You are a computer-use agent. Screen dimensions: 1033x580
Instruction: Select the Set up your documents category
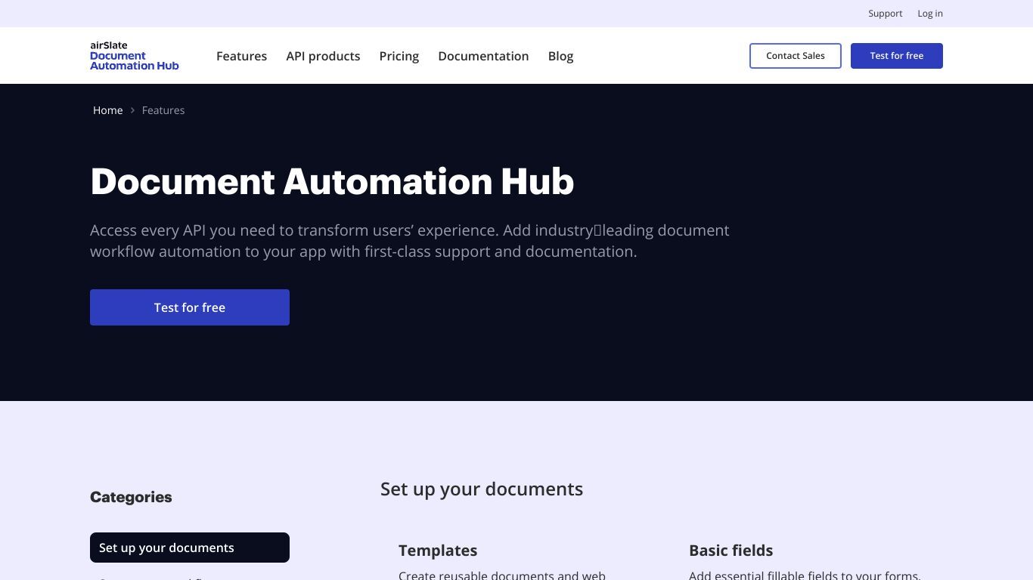click(190, 548)
